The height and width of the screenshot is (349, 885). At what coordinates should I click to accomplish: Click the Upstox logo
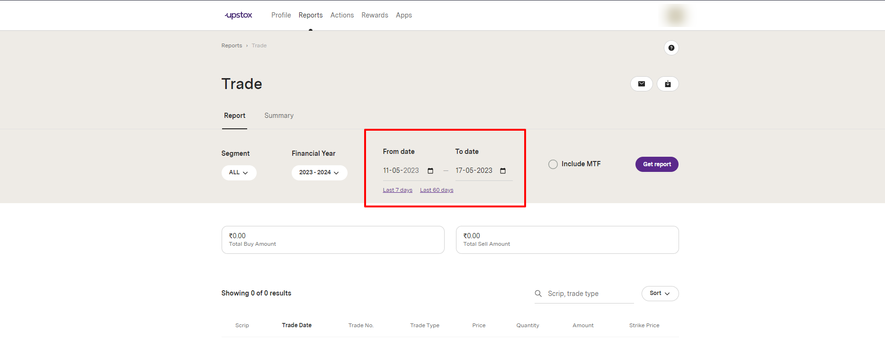point(239,15)
